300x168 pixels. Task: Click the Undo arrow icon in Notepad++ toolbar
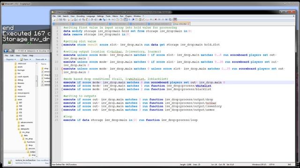(x=92, y=20)
